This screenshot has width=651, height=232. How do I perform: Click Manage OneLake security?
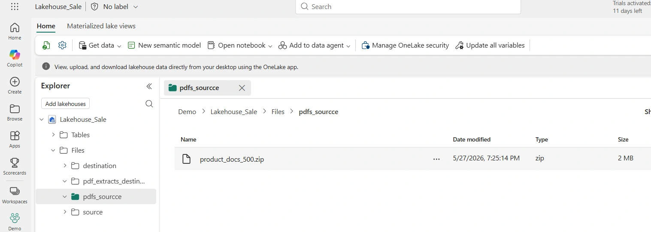pyautogui.click(x=405, y=45)
